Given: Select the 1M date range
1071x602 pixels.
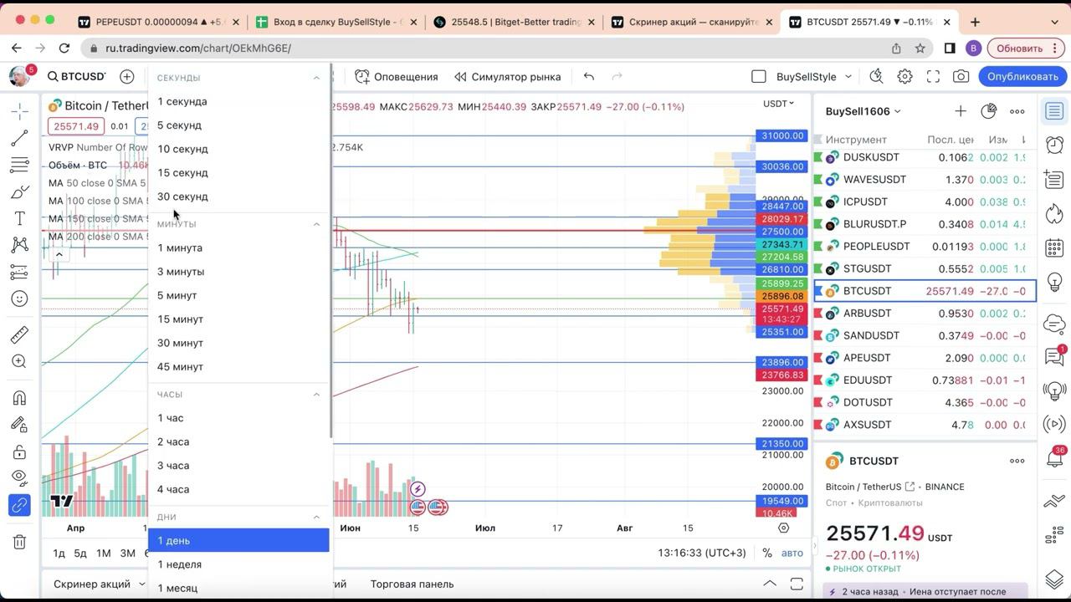Looking at the screenshot, I should (103, 553).
